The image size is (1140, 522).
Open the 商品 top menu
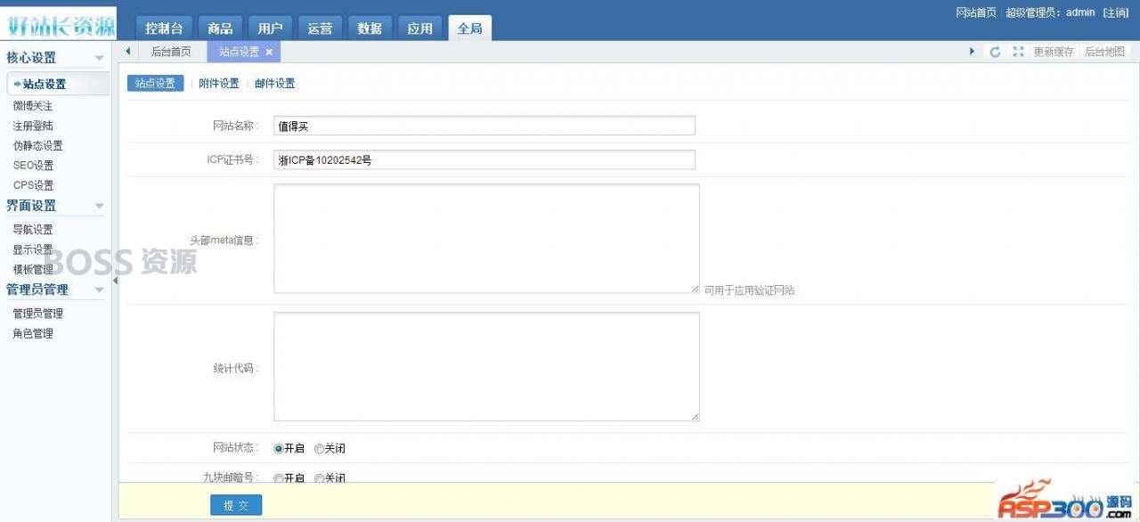coord(220,29)
